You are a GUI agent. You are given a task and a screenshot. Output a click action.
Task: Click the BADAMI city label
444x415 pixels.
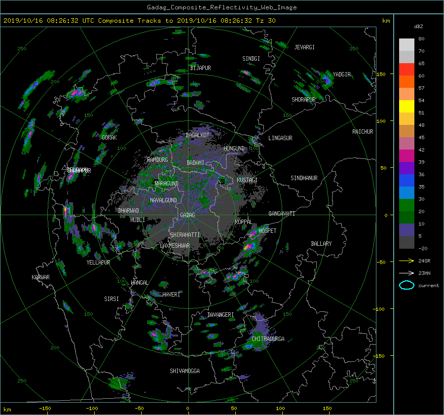[195, 163]
